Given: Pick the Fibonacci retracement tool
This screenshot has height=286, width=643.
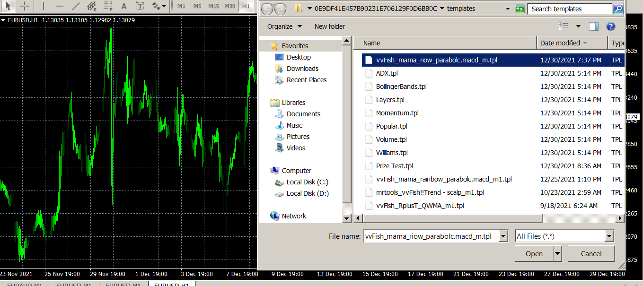Looking at the screenshot, I should tap(108, 6).
